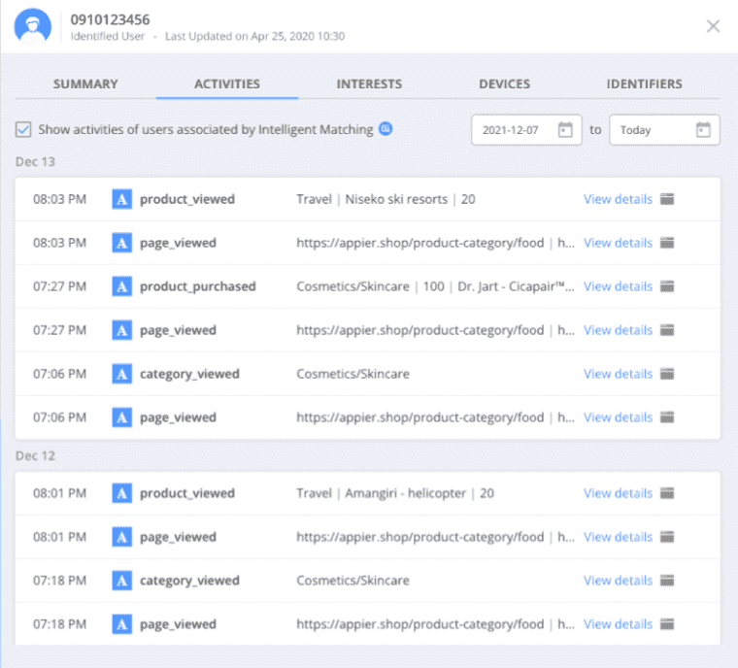The height and width of the screenshot is (668, 738).
Task: Click detail icon on Dec 12 category_viewed row
Action: point(667,581)
